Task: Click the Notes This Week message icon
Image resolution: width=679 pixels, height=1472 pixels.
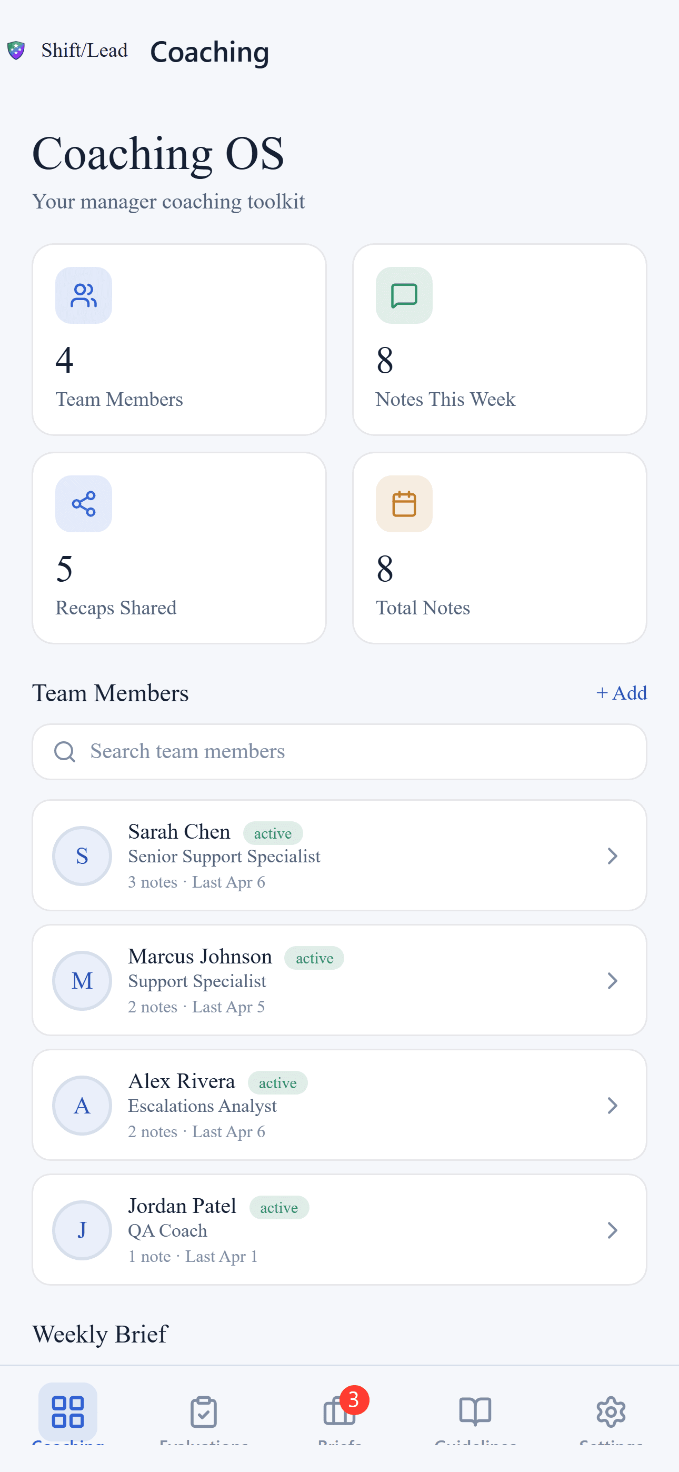Action: pos(404,295)
